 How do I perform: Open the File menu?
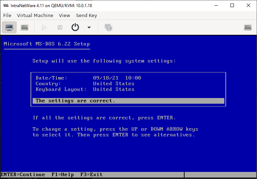[x=7, y=15]
